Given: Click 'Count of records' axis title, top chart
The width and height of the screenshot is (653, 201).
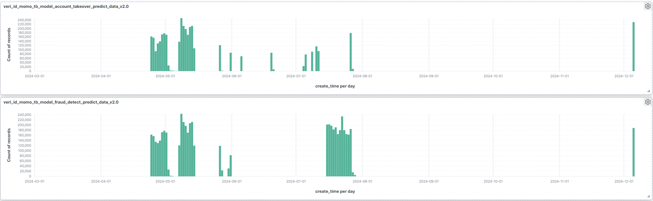Looking at the screenshot, I should tap(9, 45).
